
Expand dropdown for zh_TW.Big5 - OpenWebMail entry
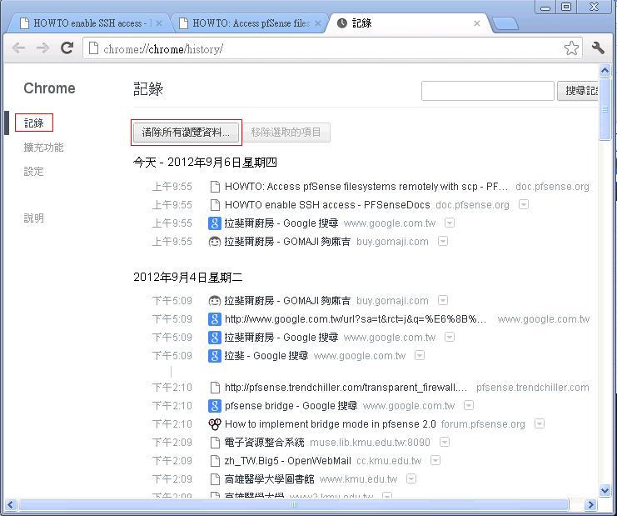[435, 460]
